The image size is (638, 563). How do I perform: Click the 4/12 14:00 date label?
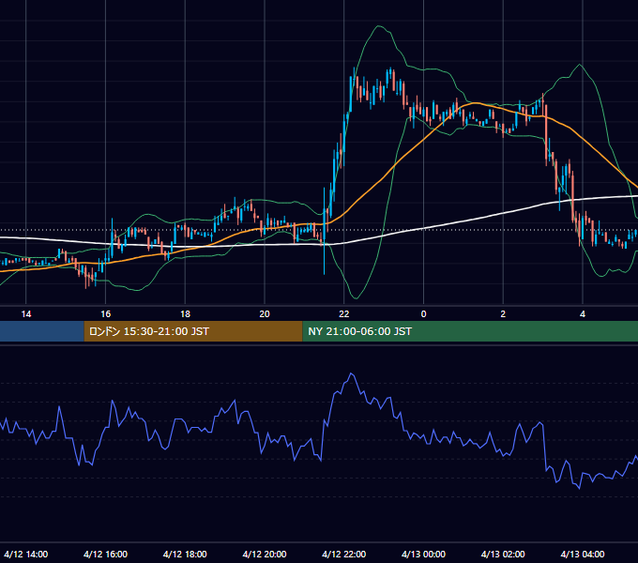[x=26, y=554]
